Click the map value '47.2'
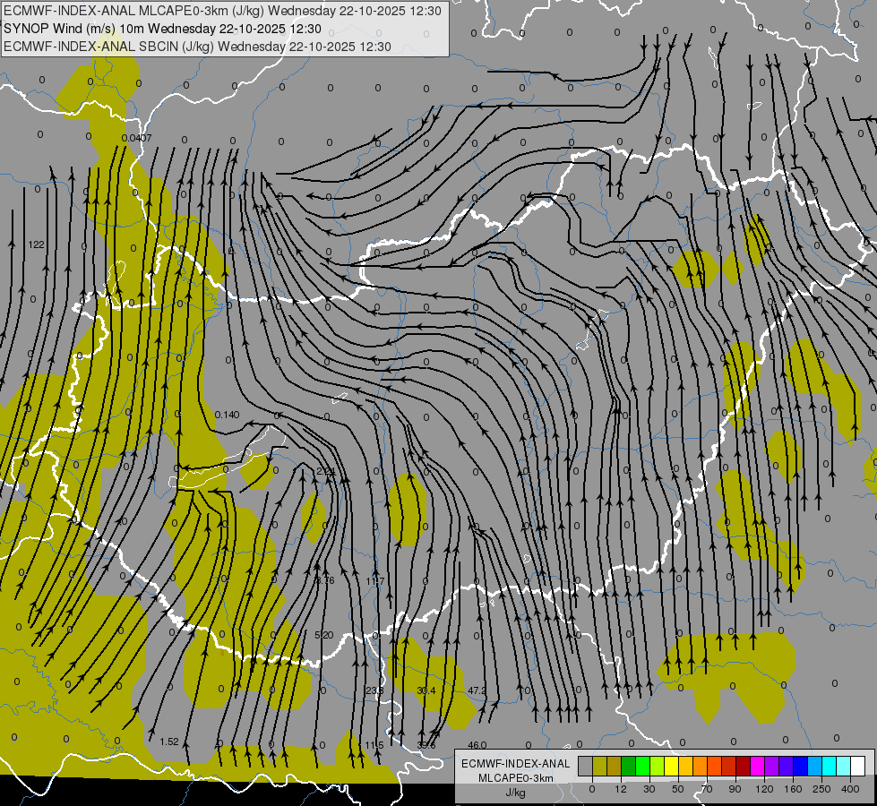This screenshot has height=806, width=877. (x=477, y=690)
